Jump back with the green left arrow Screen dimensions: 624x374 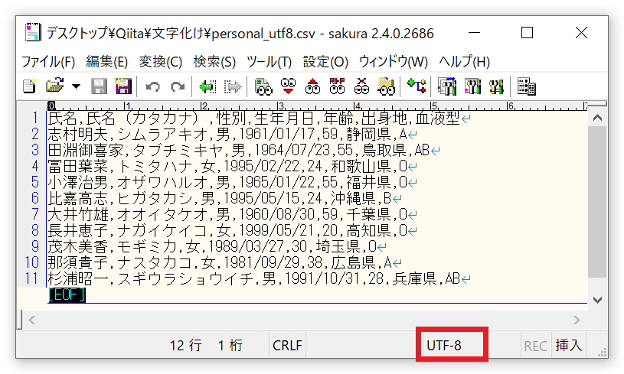click(207, 86)
